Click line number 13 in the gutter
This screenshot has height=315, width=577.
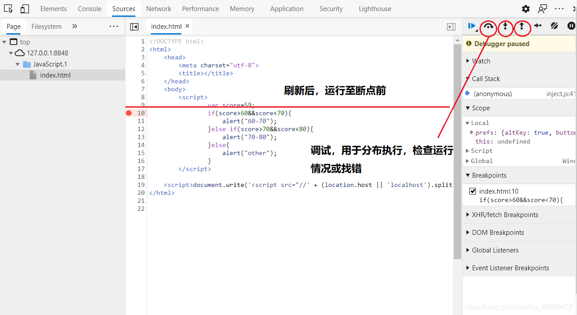[x=141, y=137]
